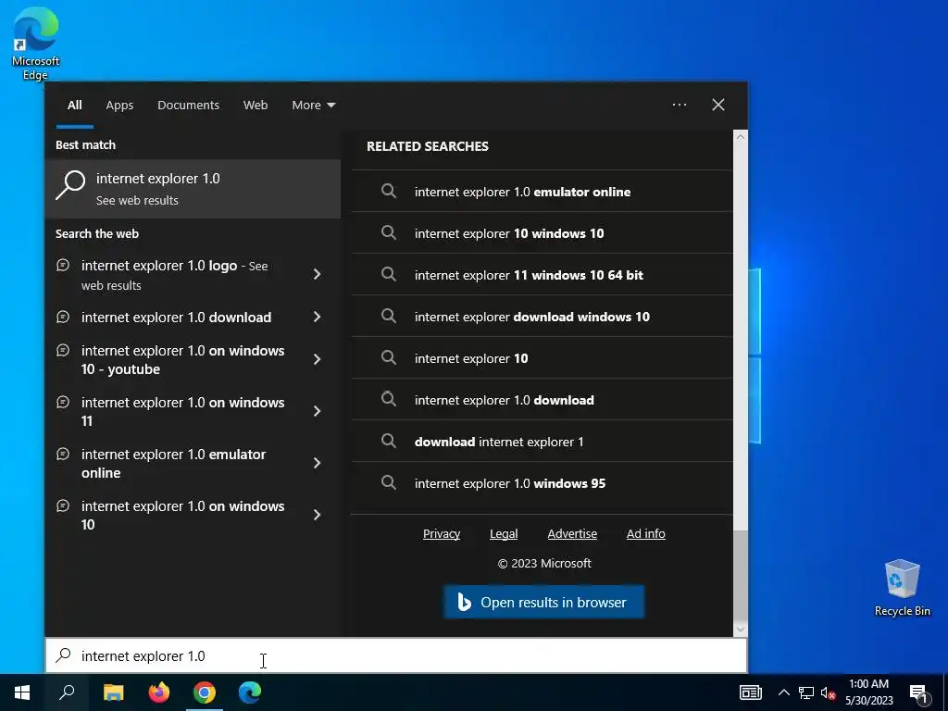Click the search box containing 'internet explorer 1.0'
948x711 pixels.
click(x=396, y=655)
